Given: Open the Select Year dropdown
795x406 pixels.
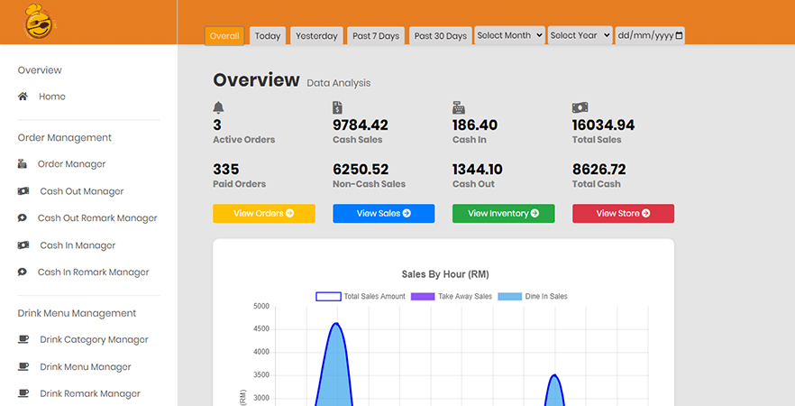Looking at the screenshot, I should 580,35.
